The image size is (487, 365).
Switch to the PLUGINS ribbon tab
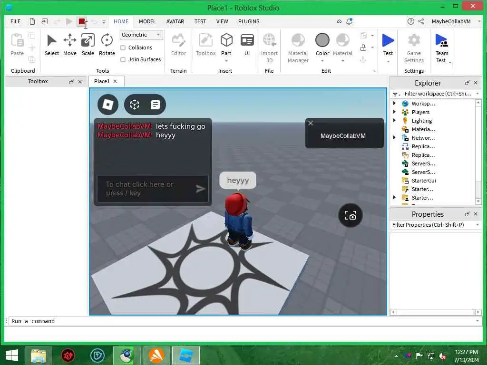point(249,21)
